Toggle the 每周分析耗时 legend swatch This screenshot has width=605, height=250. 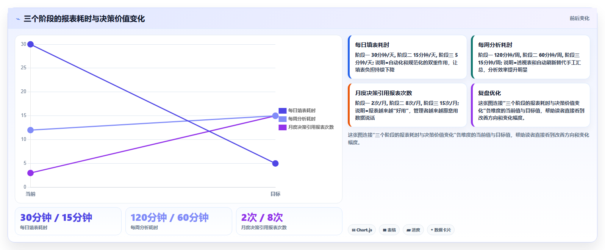[283, 119]
